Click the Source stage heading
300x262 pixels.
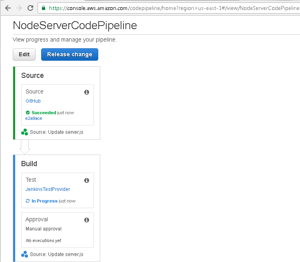point(32,75)
